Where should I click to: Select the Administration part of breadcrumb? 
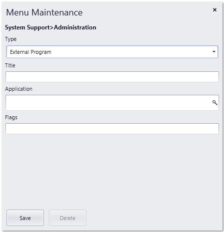[75, 27]
